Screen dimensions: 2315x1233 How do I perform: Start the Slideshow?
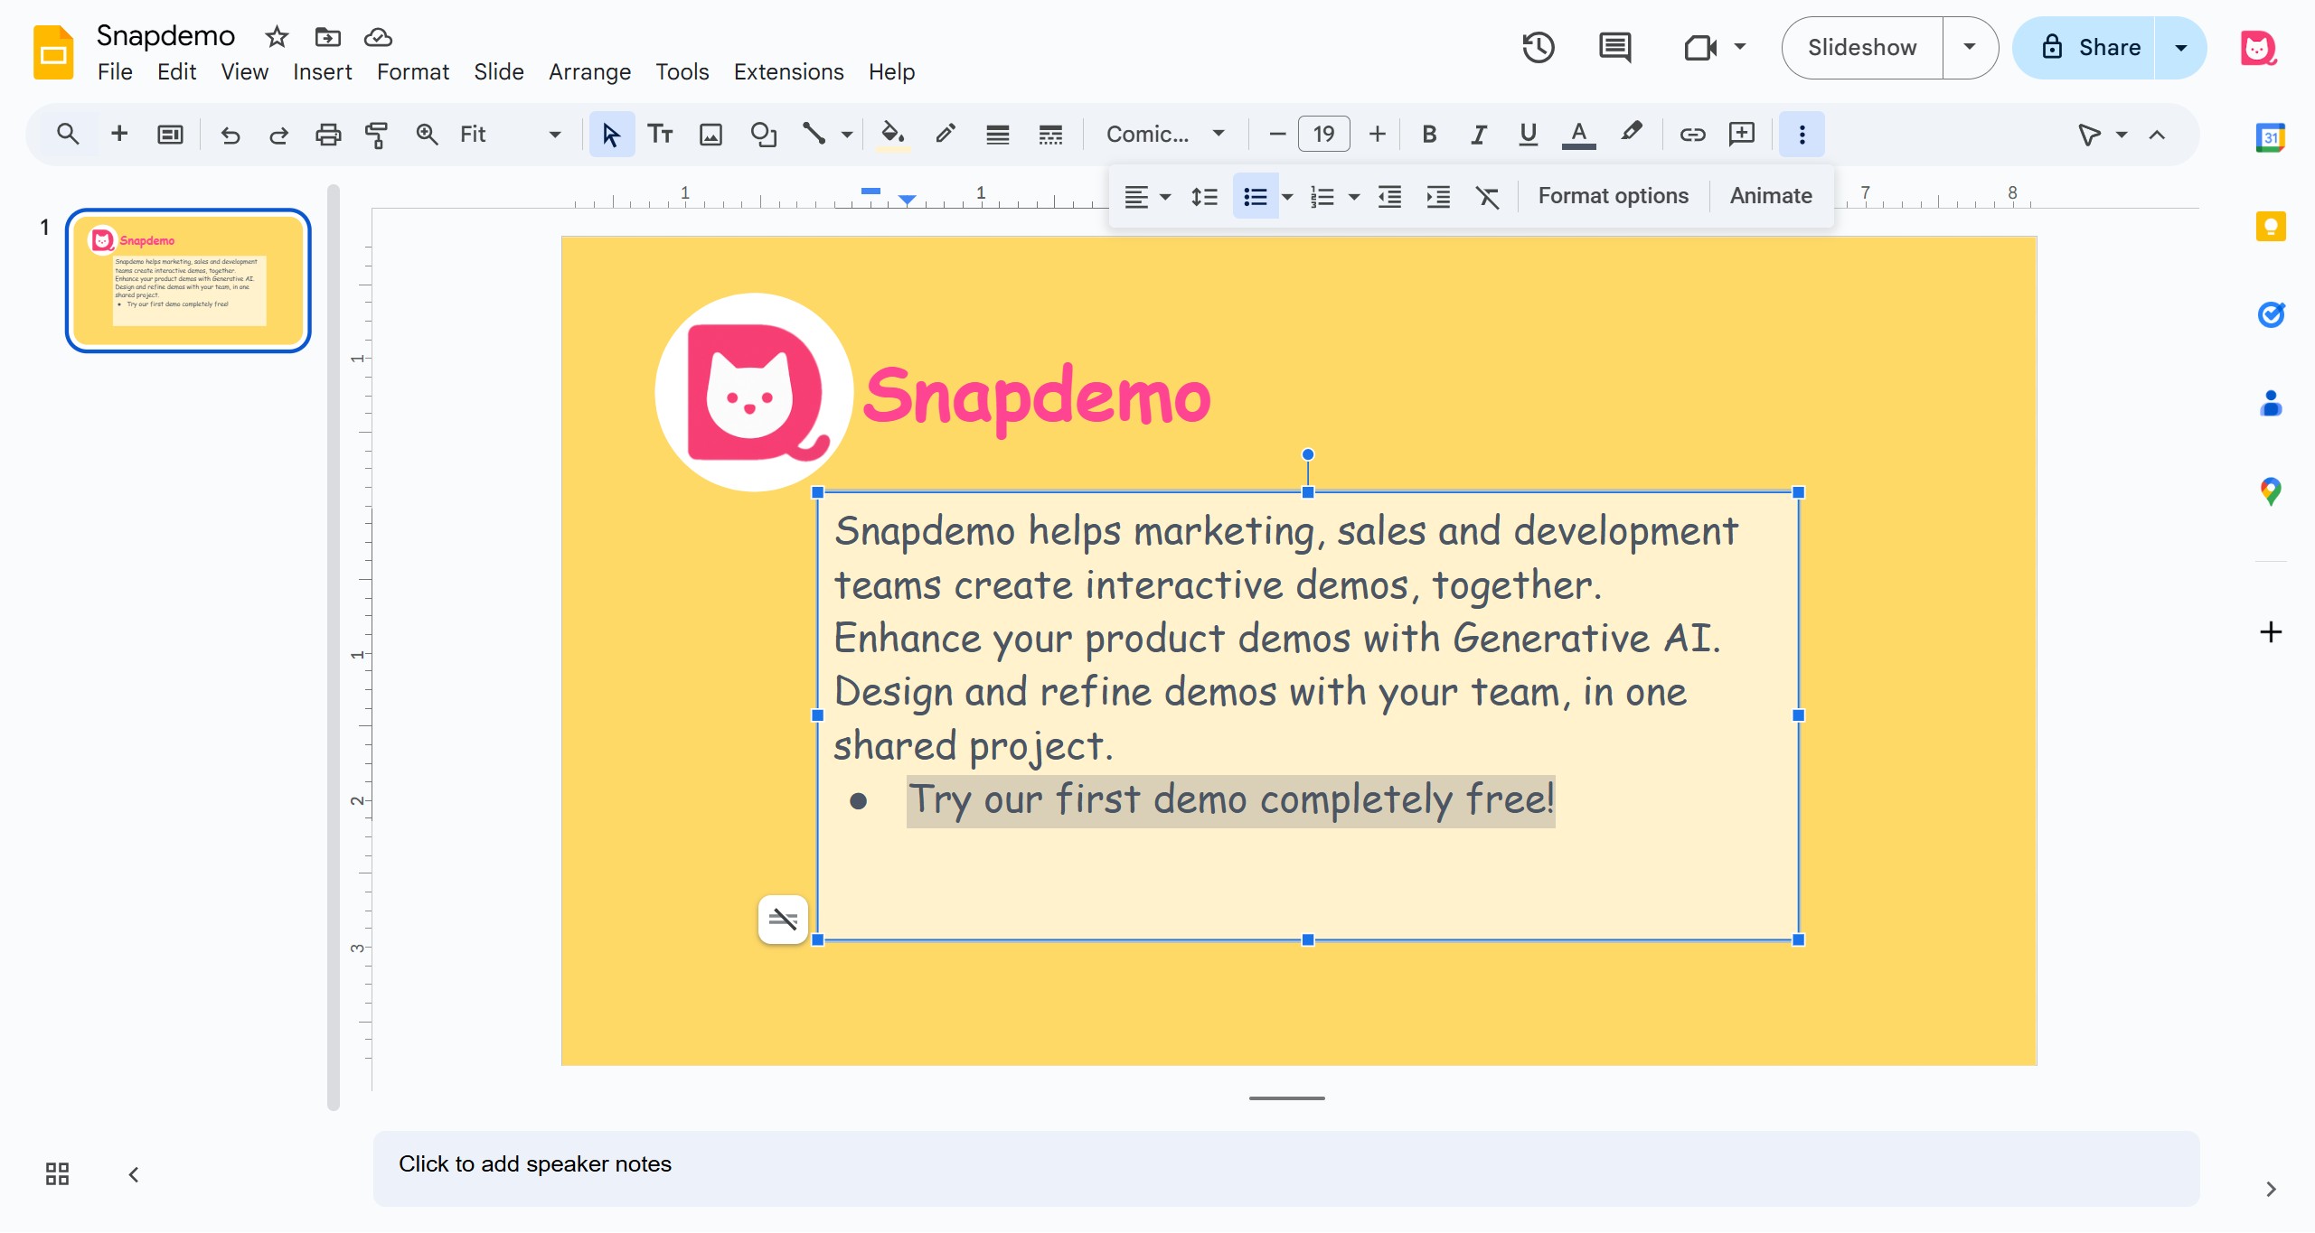click(1862, 47)
